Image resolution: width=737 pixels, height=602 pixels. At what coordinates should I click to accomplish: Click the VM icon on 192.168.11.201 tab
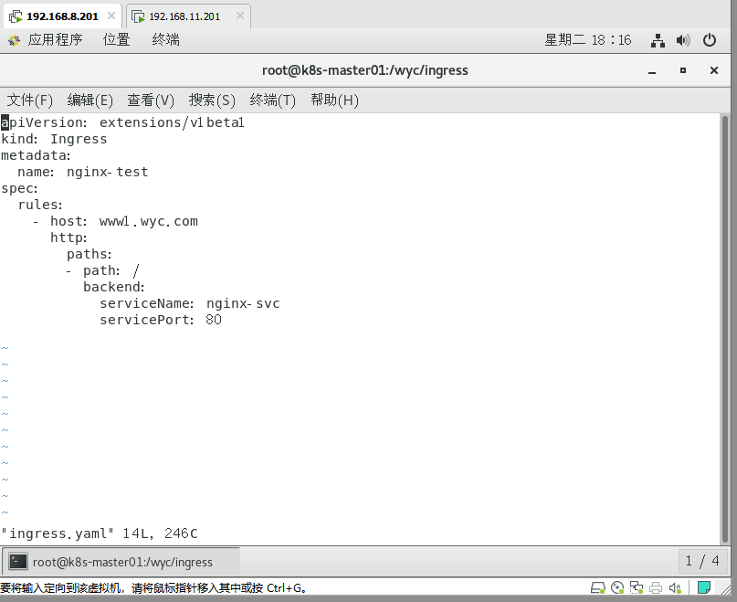(x=138, y=16)
